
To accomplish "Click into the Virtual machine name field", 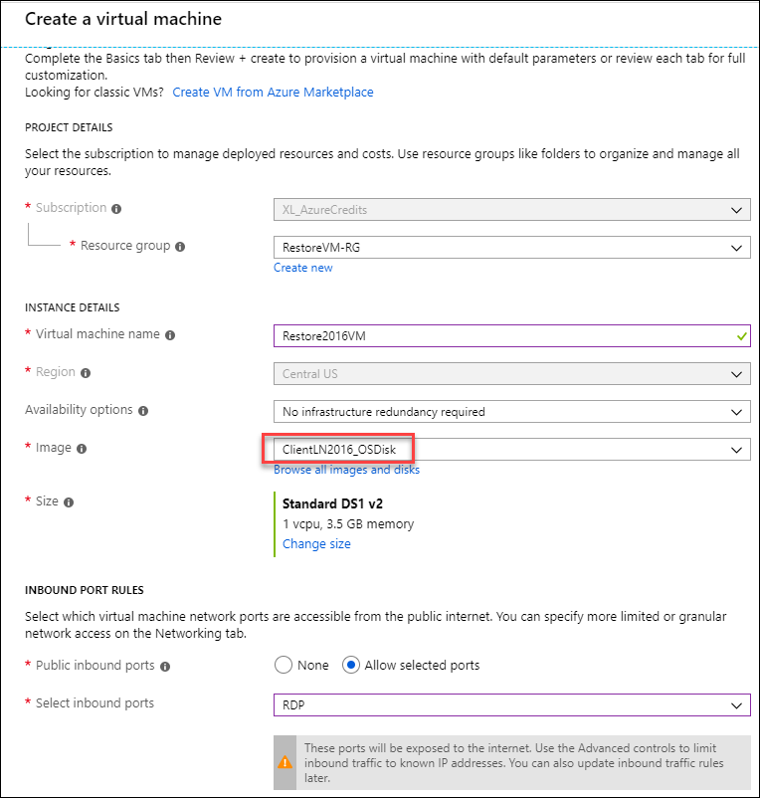I will click(511, 336).
